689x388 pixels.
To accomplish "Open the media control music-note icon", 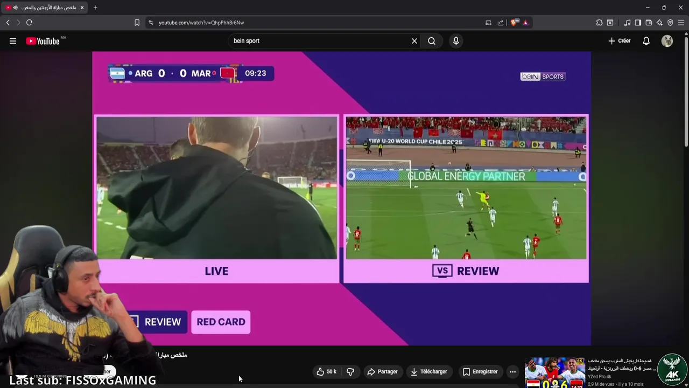I will pyautogui.click(x=627, y=23).
